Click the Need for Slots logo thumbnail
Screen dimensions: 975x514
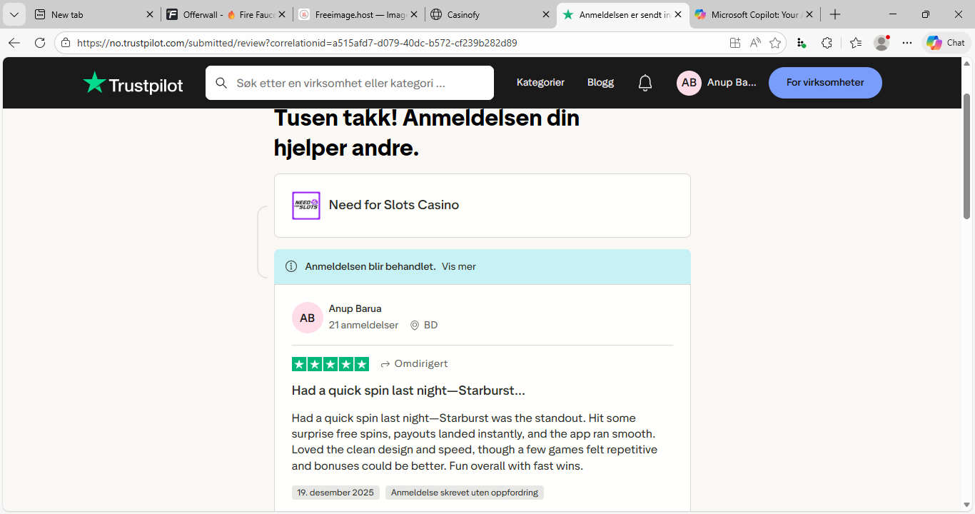point(306,206)
